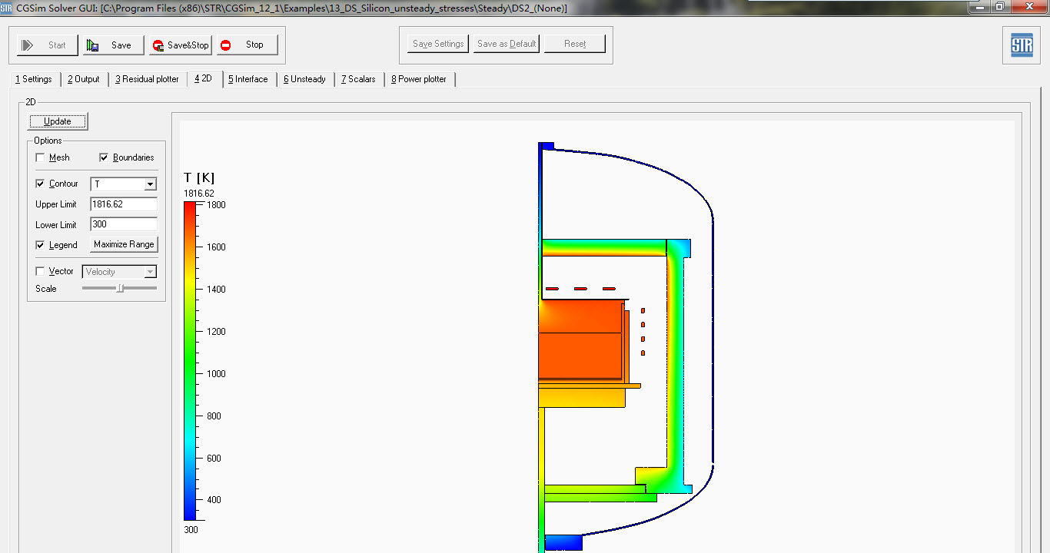Click the 300 legend minimum label
1050x553 pixels.
[191, 529]
